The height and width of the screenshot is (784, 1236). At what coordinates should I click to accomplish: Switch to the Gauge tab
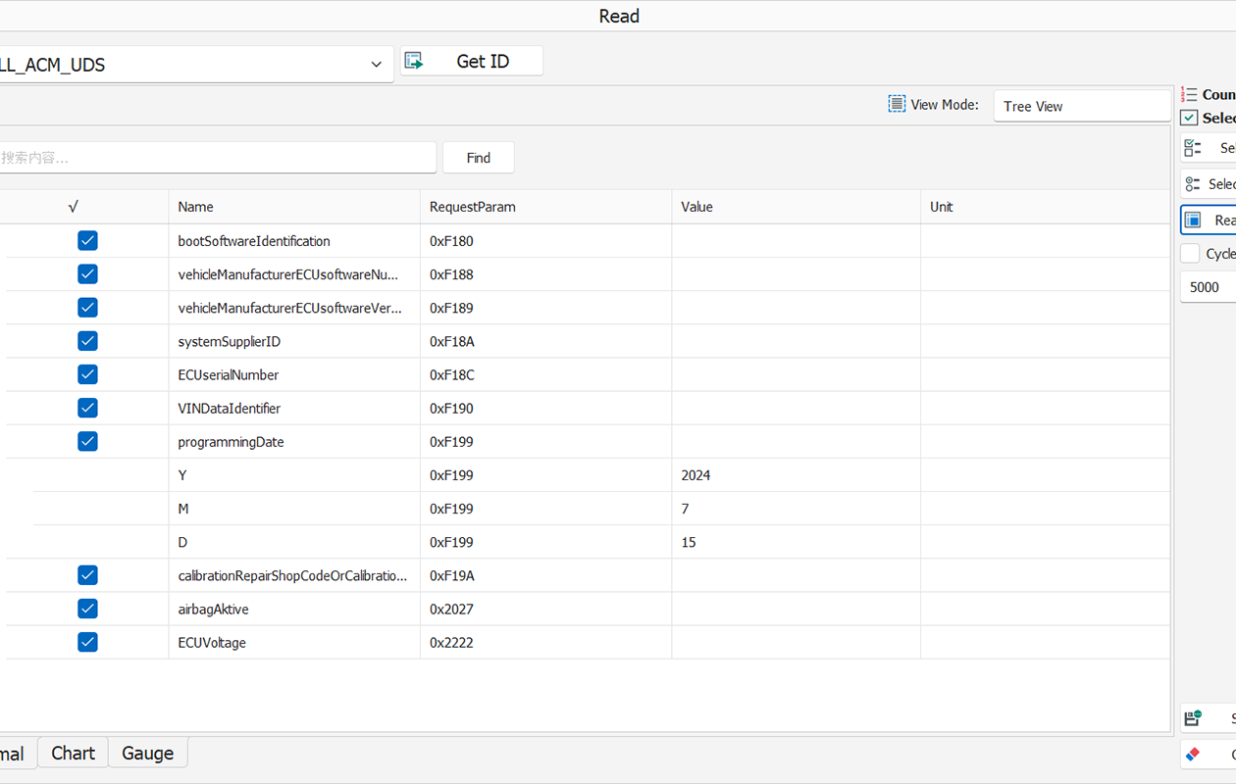tap(147, 753)
